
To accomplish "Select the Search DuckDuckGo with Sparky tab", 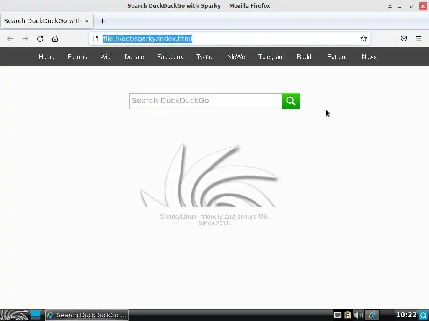I will pos(47,21).
